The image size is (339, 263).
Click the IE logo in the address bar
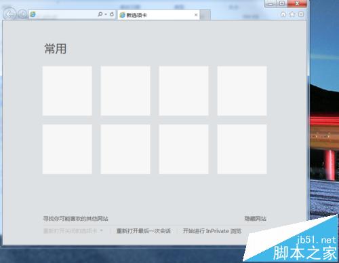pos(33,14)
